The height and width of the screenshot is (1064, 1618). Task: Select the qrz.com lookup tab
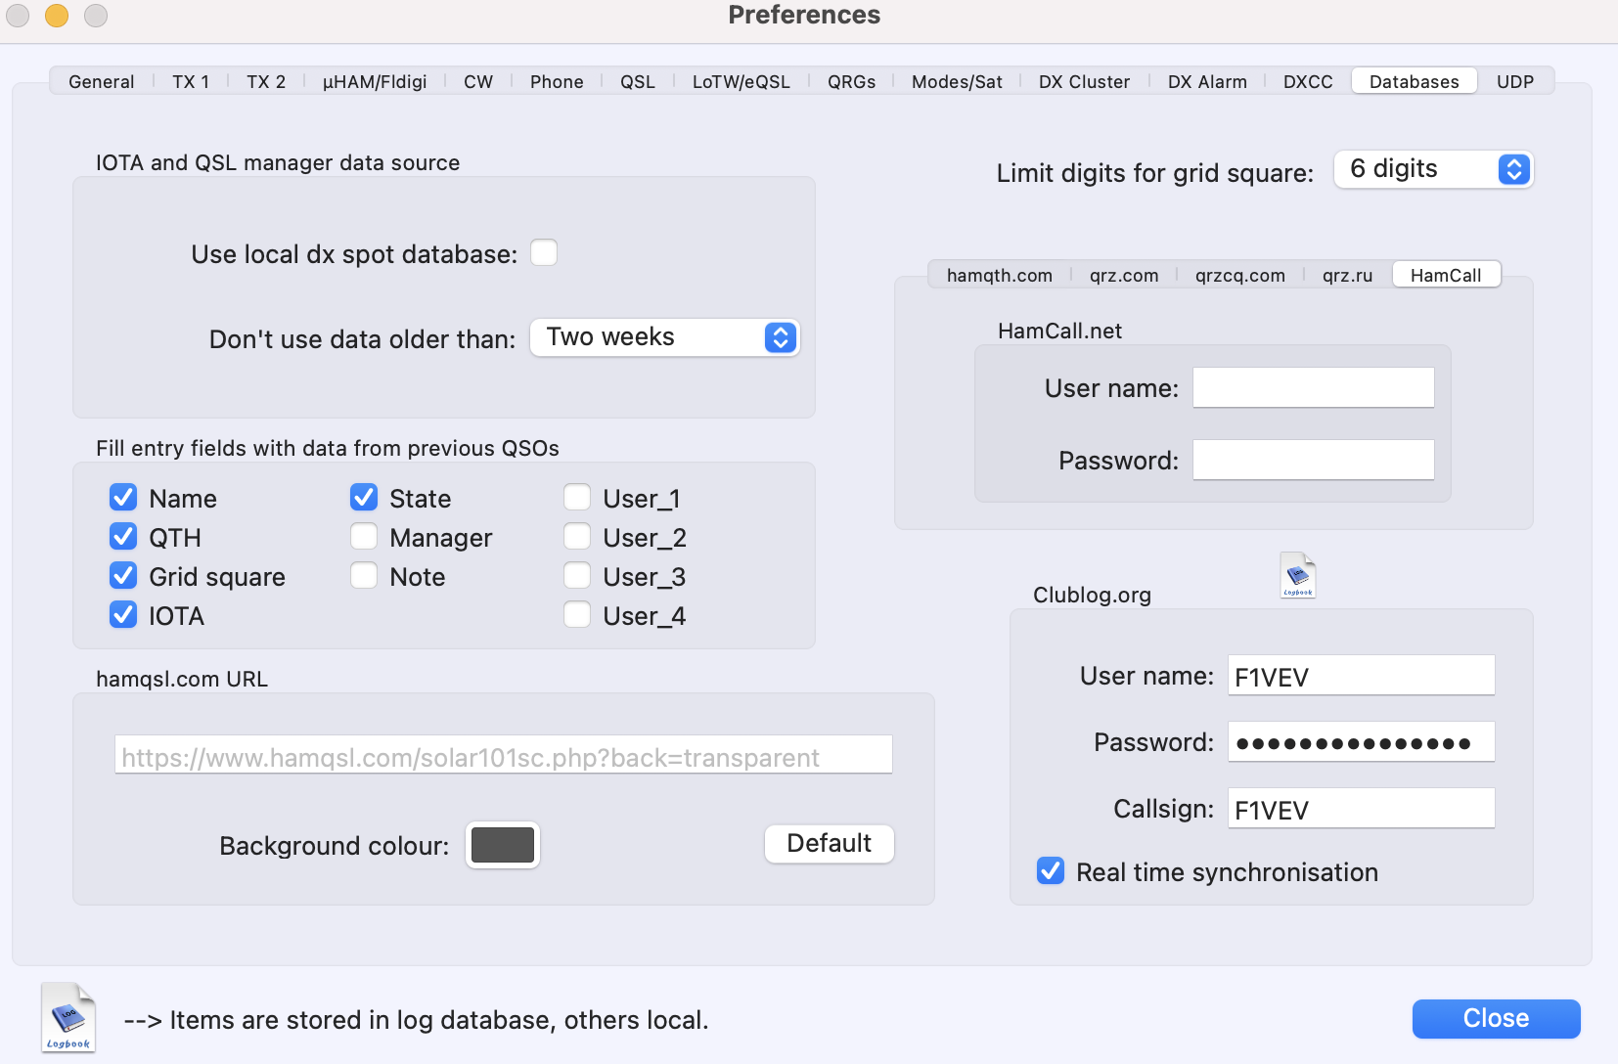[1123, 276]
